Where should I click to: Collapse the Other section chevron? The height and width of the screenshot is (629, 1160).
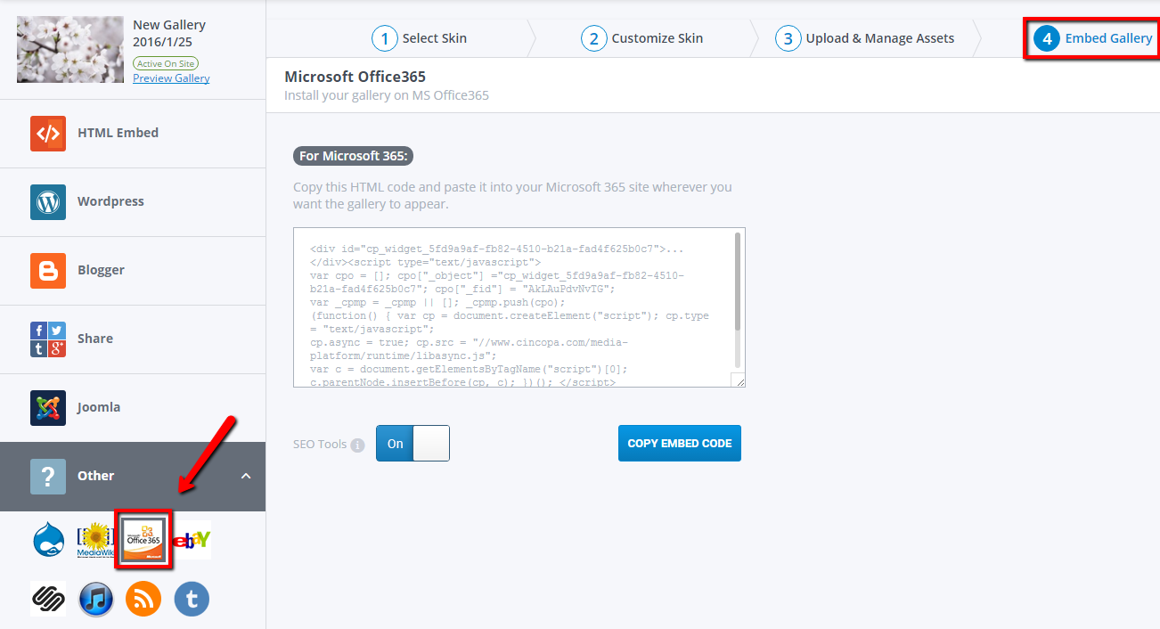click(x=246, y=476)
